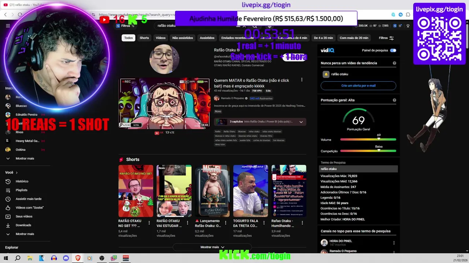Click Crie um alerta por e-mail button
The image size is (469, 263).
coord(358,85)
